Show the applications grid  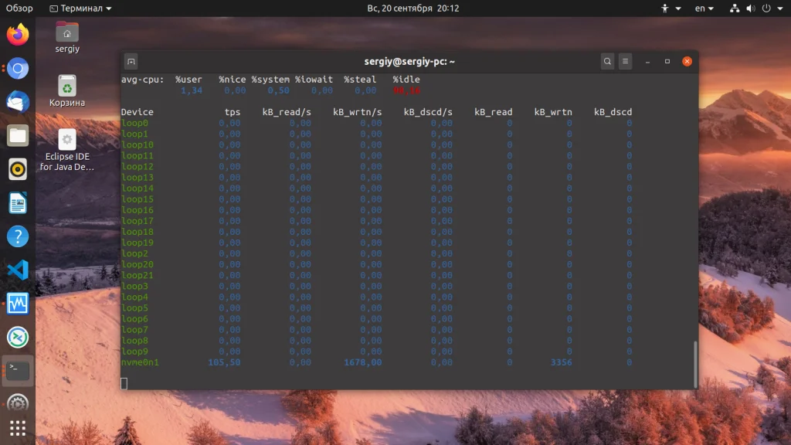pos(18,428)
